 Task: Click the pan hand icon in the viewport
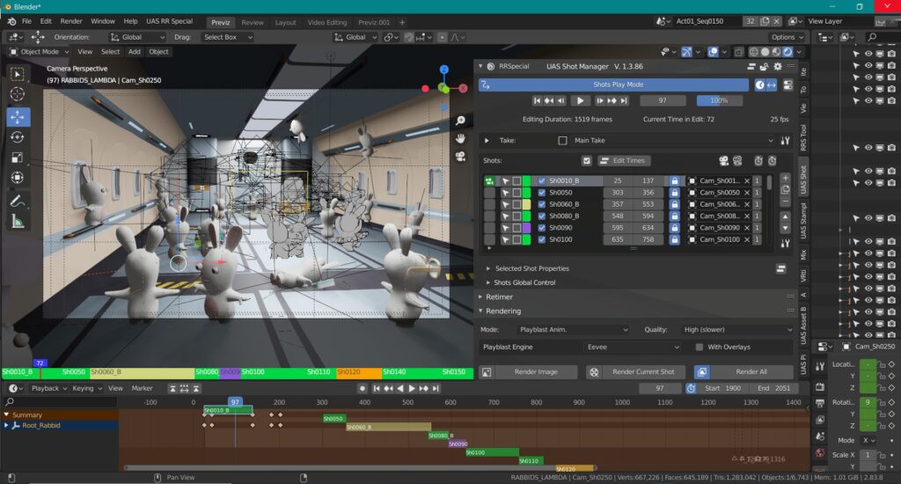(x=460, y=138)
